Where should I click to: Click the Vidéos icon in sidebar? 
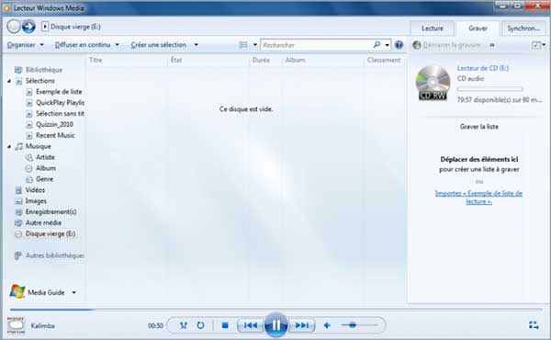(x=18, y=190)
